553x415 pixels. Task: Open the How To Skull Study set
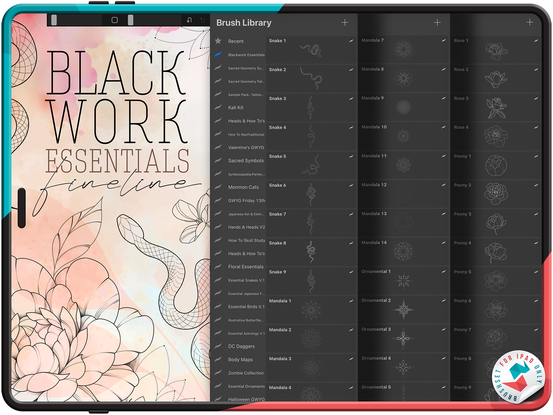[x=240, y=240]
